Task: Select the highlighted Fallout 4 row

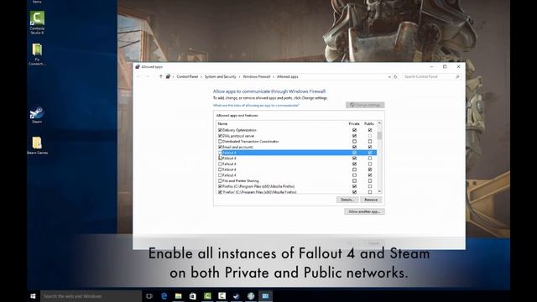Action: click(x=297, y=153)
